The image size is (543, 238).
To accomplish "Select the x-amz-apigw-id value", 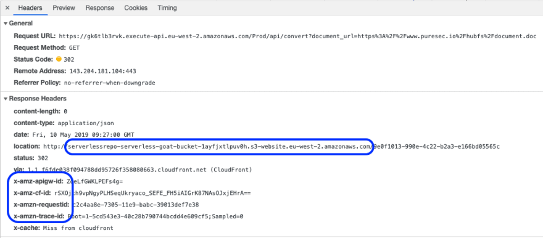I will 94,182.
